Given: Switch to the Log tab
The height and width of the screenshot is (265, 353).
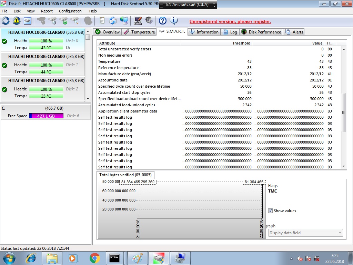Looking at the screenshot, I should [x=230, y=32].
